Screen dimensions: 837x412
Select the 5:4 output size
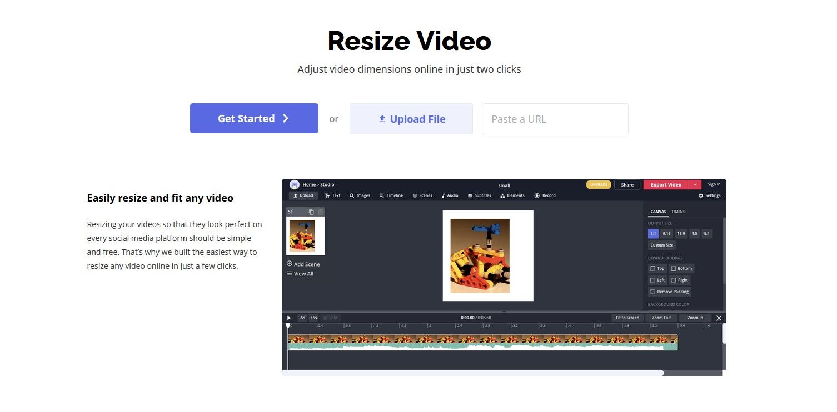(x=706, y=234)
